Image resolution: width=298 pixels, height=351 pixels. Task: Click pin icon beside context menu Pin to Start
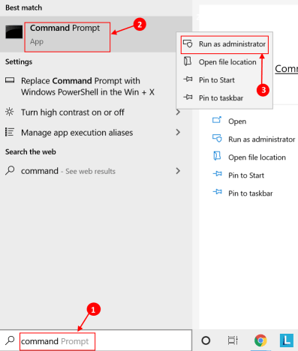tap(188, 79)
